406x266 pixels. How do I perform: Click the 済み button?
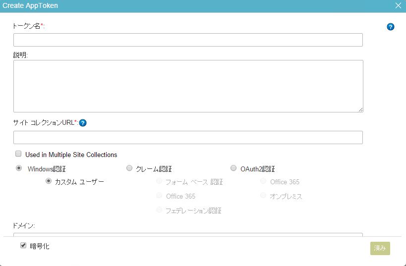pos(380,248)
